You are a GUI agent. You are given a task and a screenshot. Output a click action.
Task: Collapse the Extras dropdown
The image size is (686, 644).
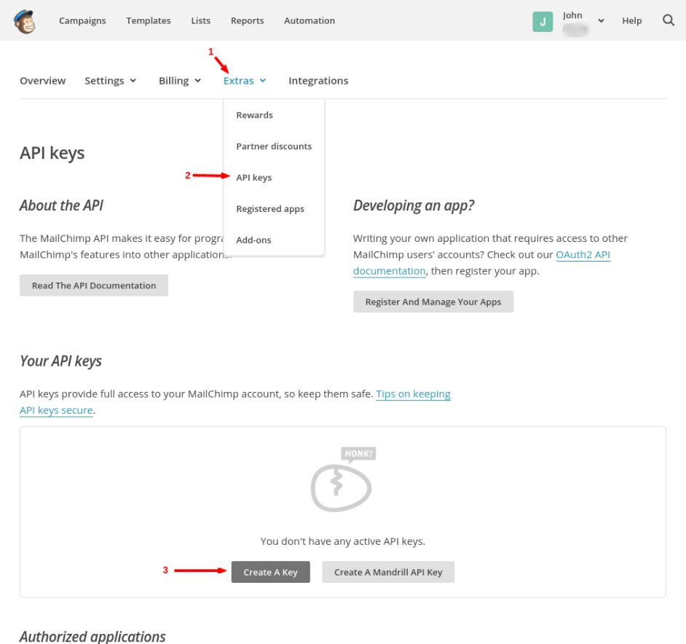(x=245, y=81)
